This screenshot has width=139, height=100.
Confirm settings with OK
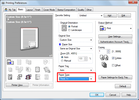(x=97, y=95)
